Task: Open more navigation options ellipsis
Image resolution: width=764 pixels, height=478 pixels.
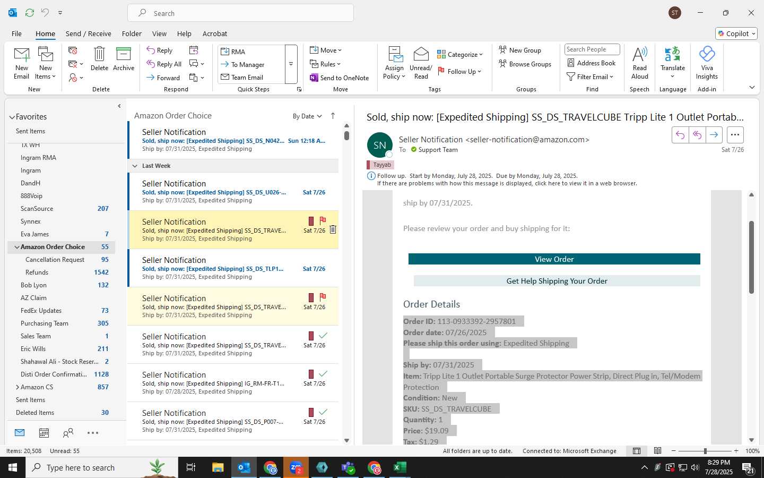Action: tap(93, 433)
